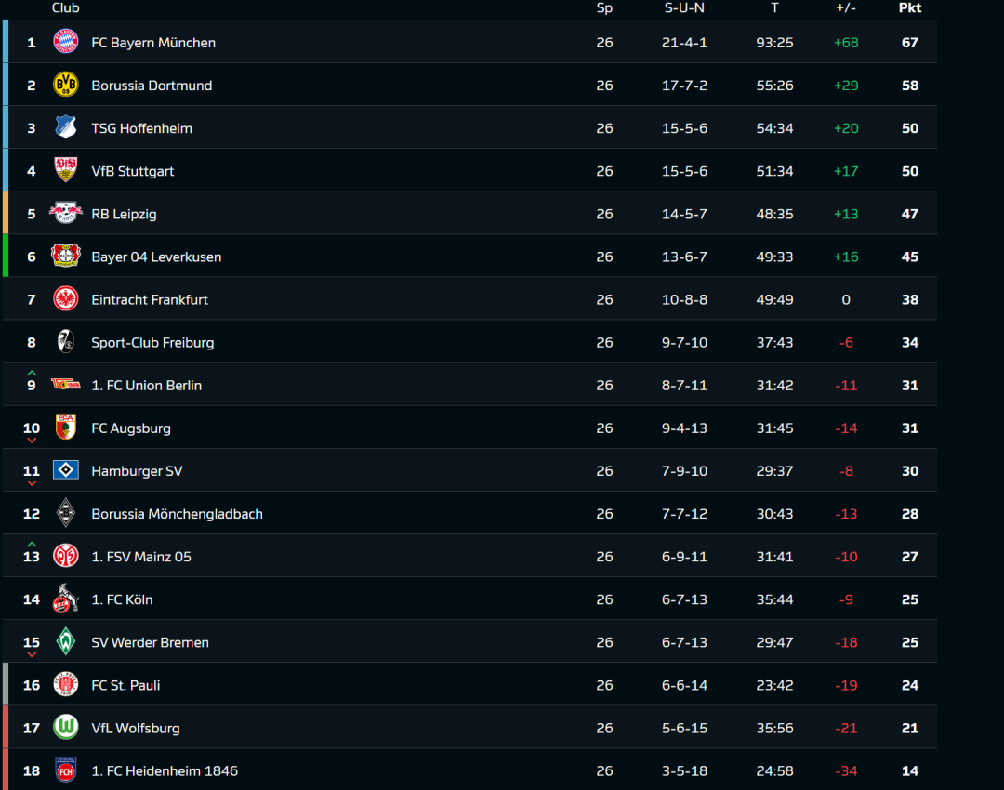This screenshot has height=790, width=1004.
Task: Open the 1. FC Union Berlin team page
Action: pyautogui.click(x=146, y=385)
